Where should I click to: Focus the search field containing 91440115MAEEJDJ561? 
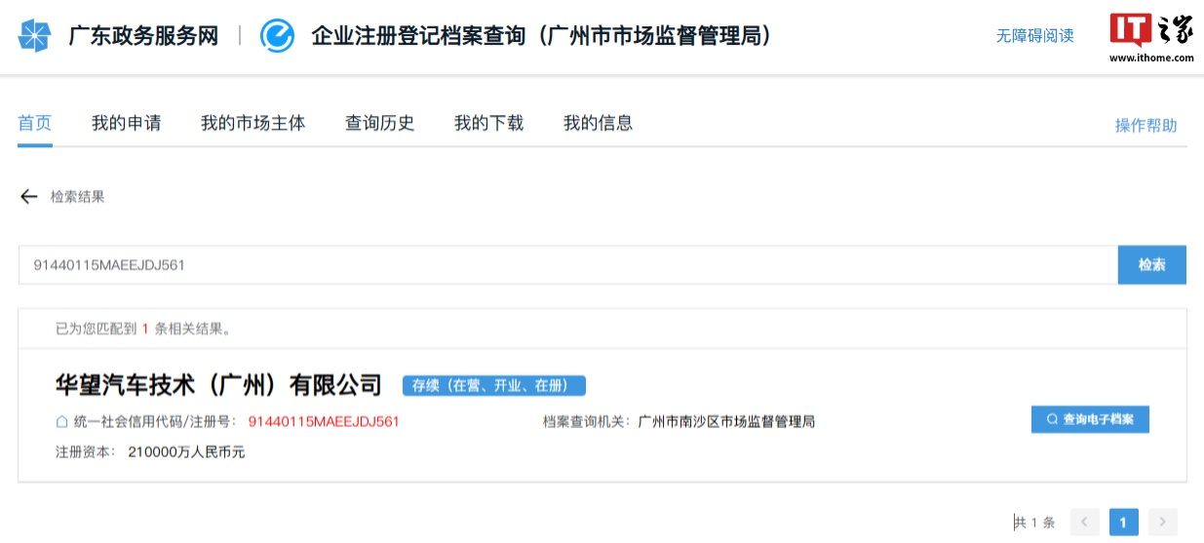tap(567, 265)
